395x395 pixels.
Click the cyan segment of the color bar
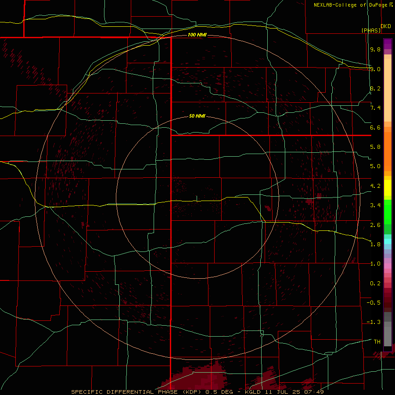tap(388, 241)
